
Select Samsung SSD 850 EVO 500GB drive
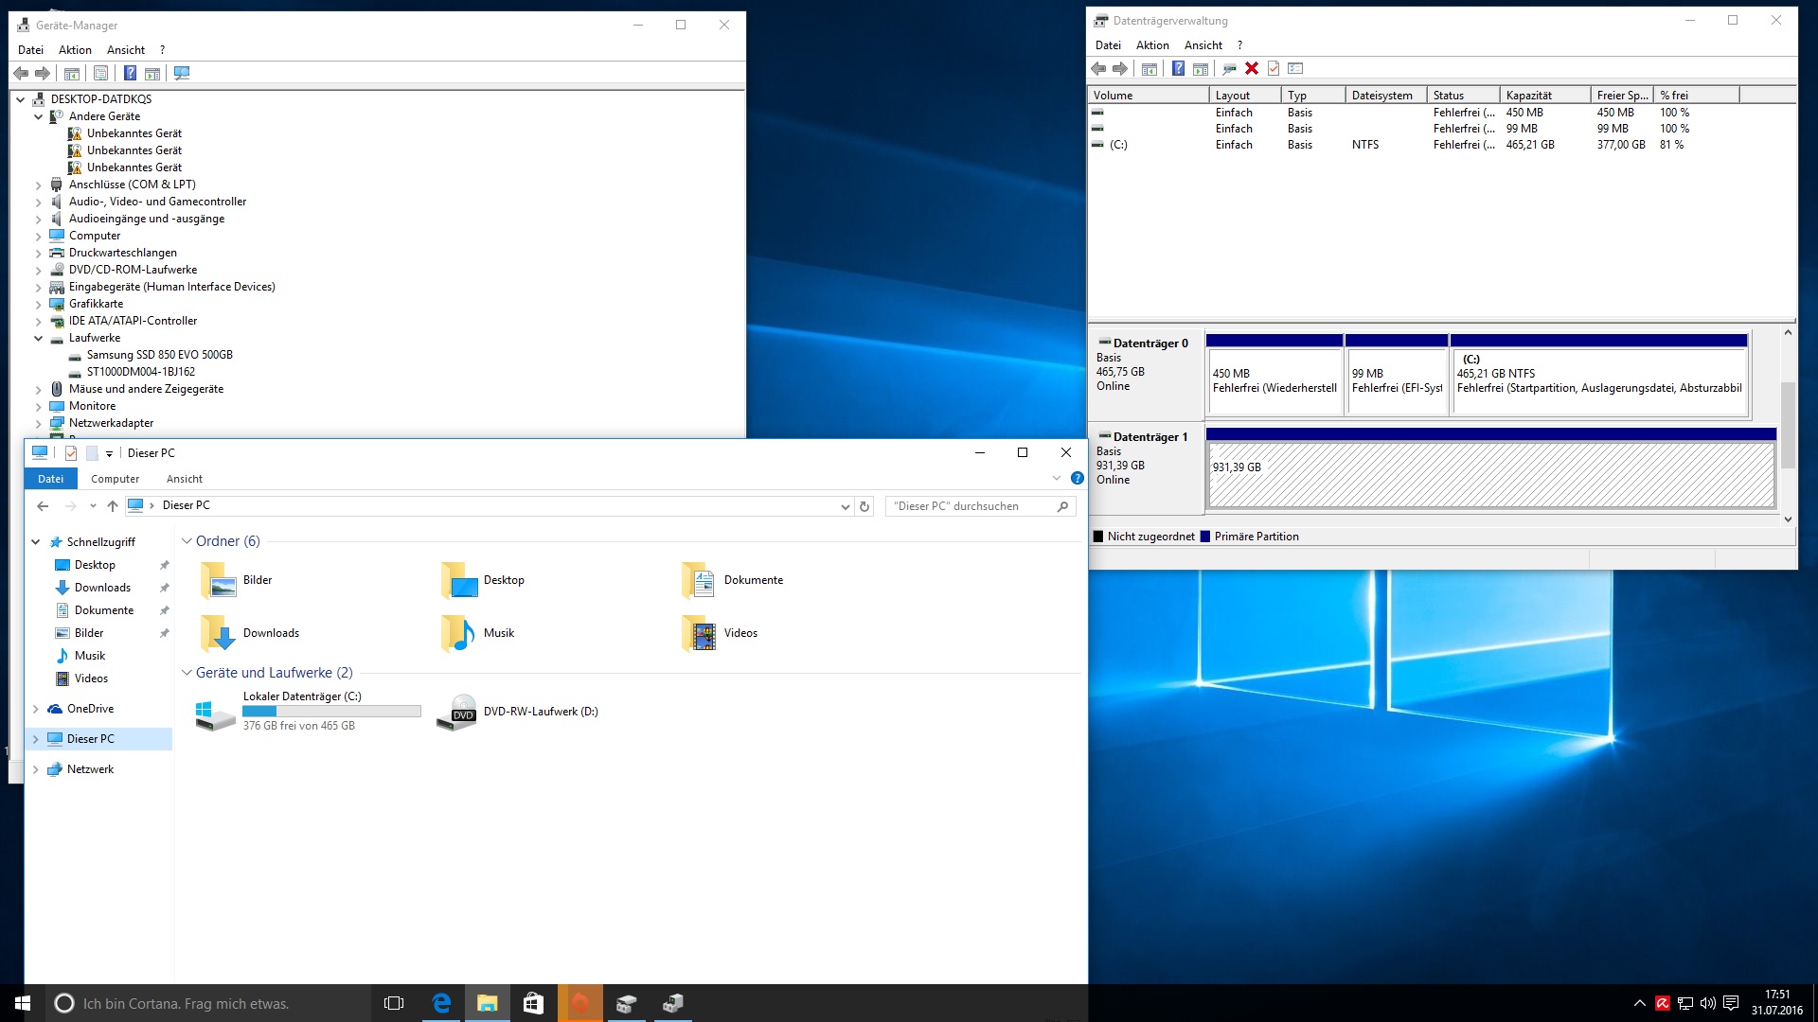point(159,355)
